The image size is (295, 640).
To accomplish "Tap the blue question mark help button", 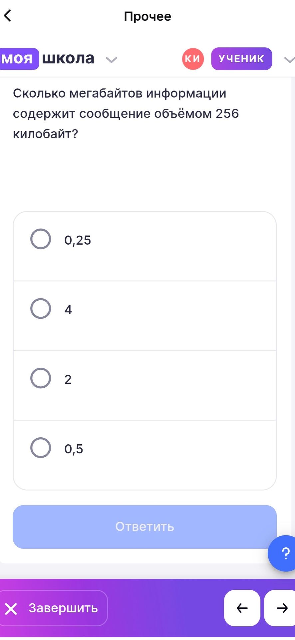I will point(283,553).
